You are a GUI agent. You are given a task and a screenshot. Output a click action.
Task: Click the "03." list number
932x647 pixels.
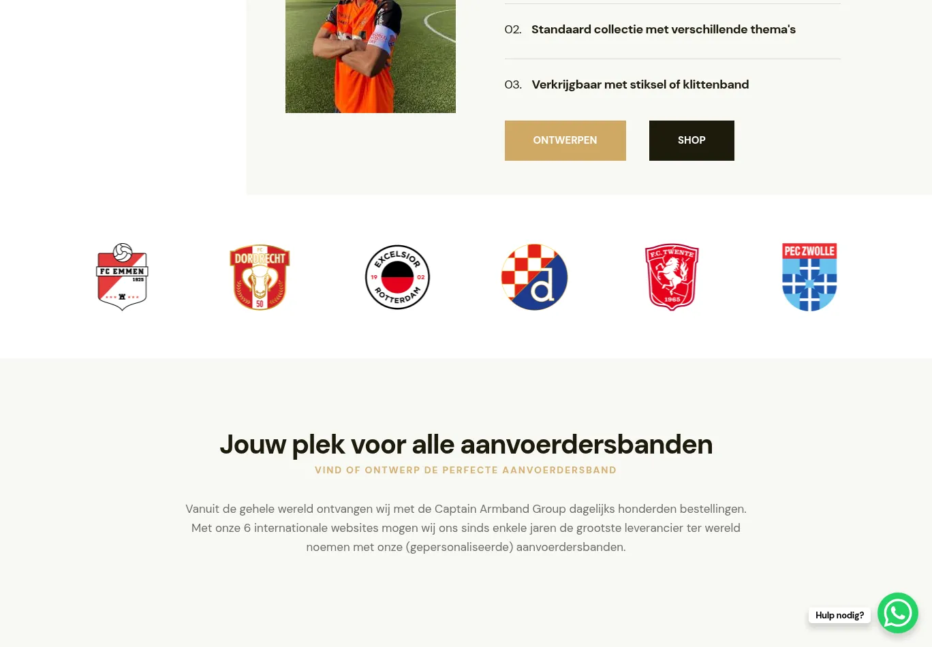513,84
